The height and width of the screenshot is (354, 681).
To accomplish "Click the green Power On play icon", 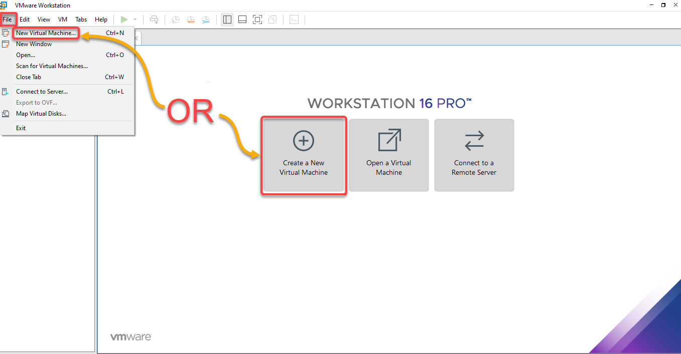I will pyautogui.click(x=124, y=20).
